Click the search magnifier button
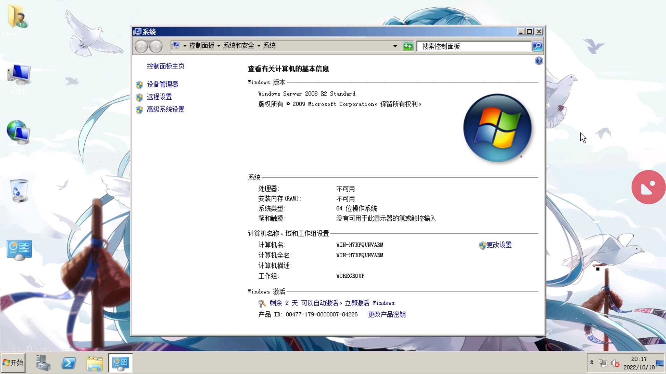The image size is (666, 374). [537, 46]
